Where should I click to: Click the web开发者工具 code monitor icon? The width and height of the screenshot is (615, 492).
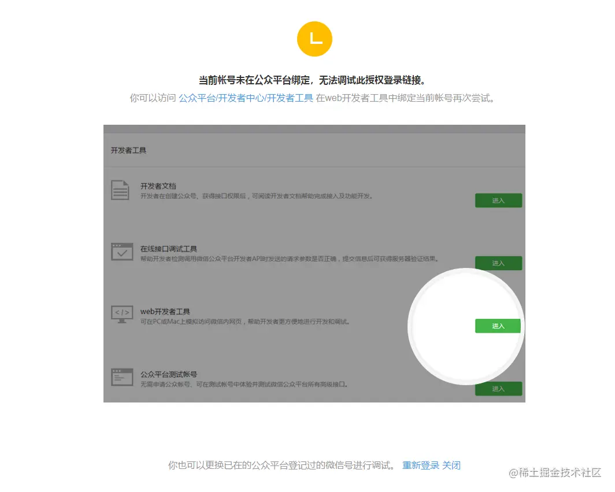[x=122, y=314]
